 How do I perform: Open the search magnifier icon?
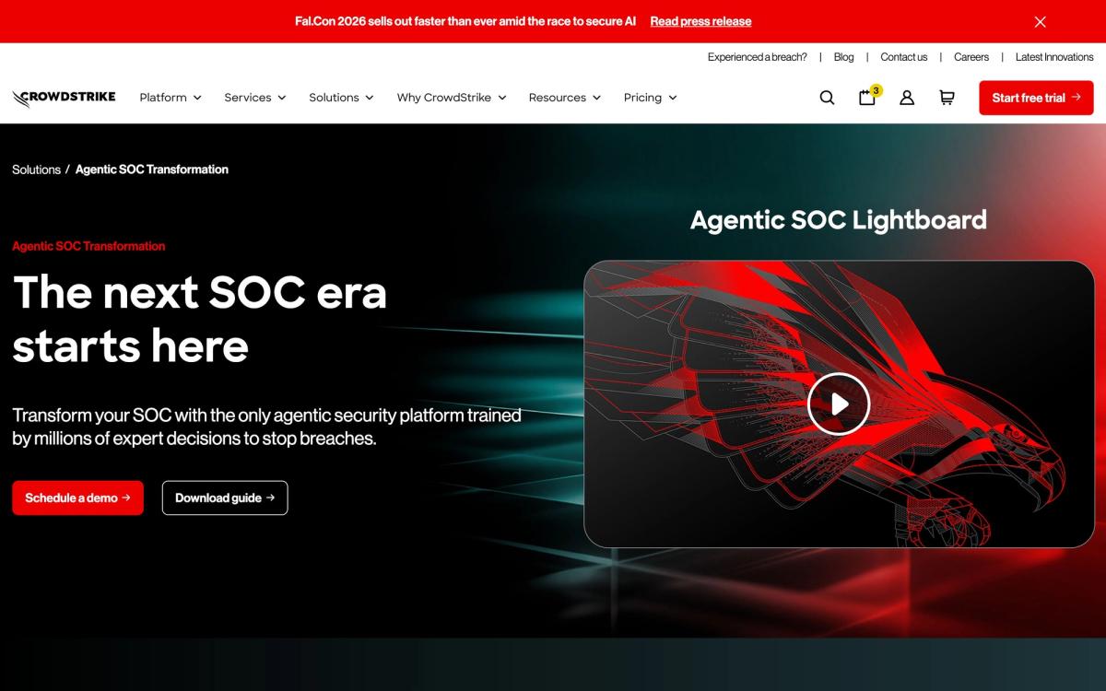coord(827,98)
